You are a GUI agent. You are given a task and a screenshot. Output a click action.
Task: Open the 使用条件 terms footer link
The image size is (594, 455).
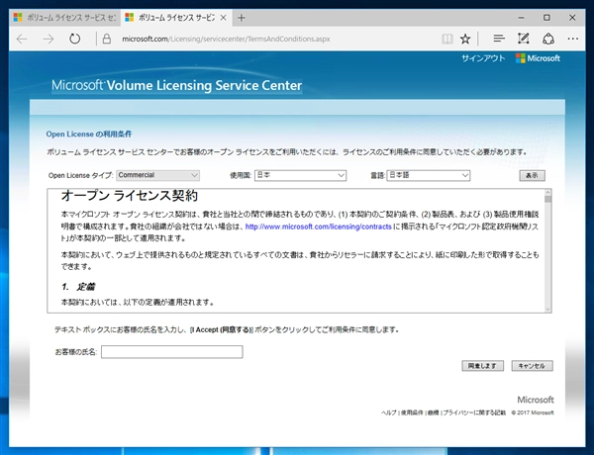coord(412,412)
